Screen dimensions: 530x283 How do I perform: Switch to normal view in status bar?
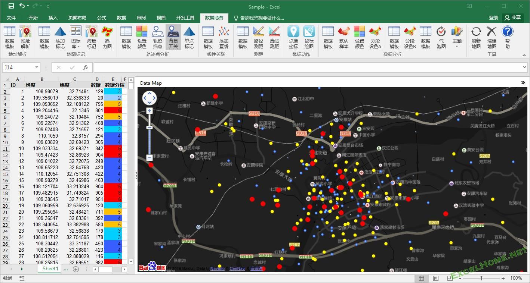pos(421,278)
